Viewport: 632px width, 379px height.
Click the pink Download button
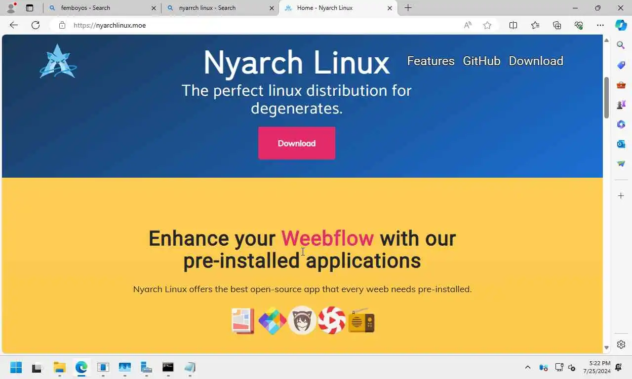(297, 143)
